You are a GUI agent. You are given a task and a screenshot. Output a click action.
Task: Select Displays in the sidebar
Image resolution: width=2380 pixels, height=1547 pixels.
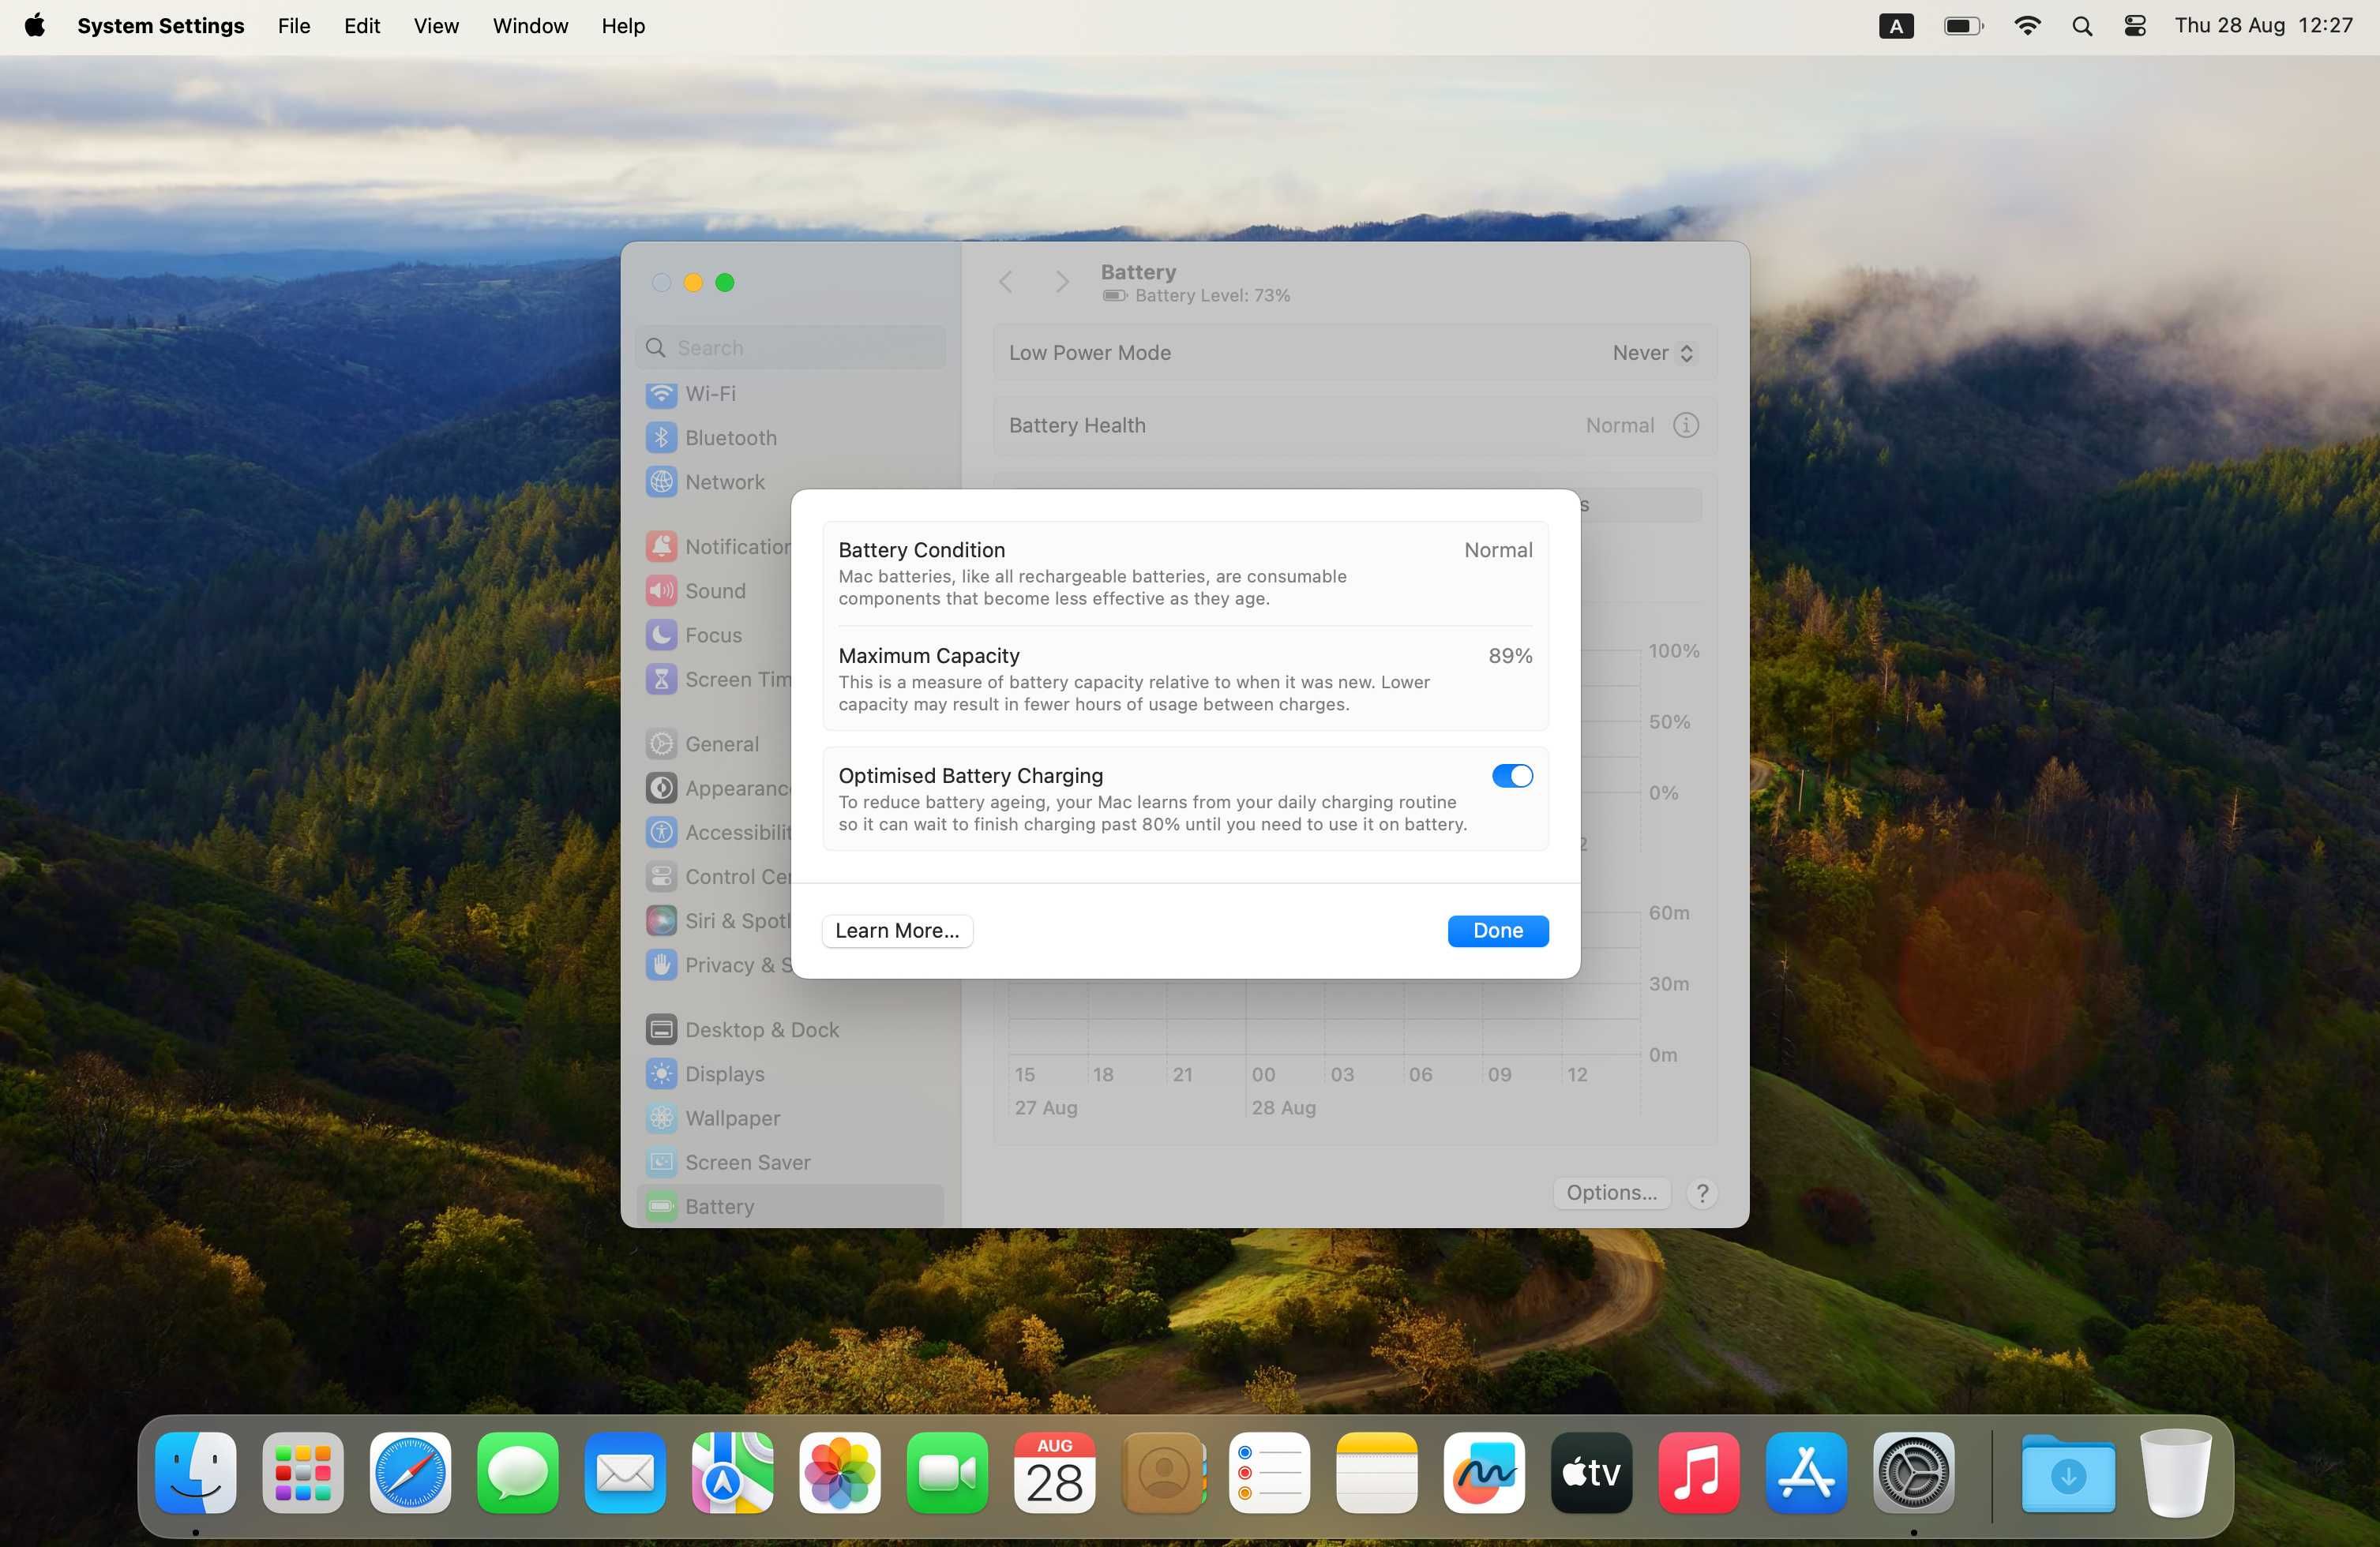pos(790,1073)
